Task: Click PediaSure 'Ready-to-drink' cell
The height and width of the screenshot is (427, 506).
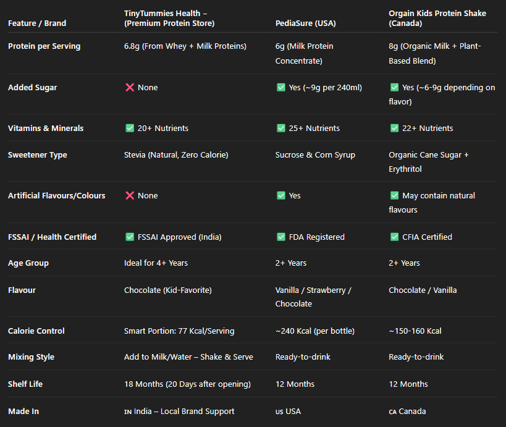Action: (x=303, y=357)
